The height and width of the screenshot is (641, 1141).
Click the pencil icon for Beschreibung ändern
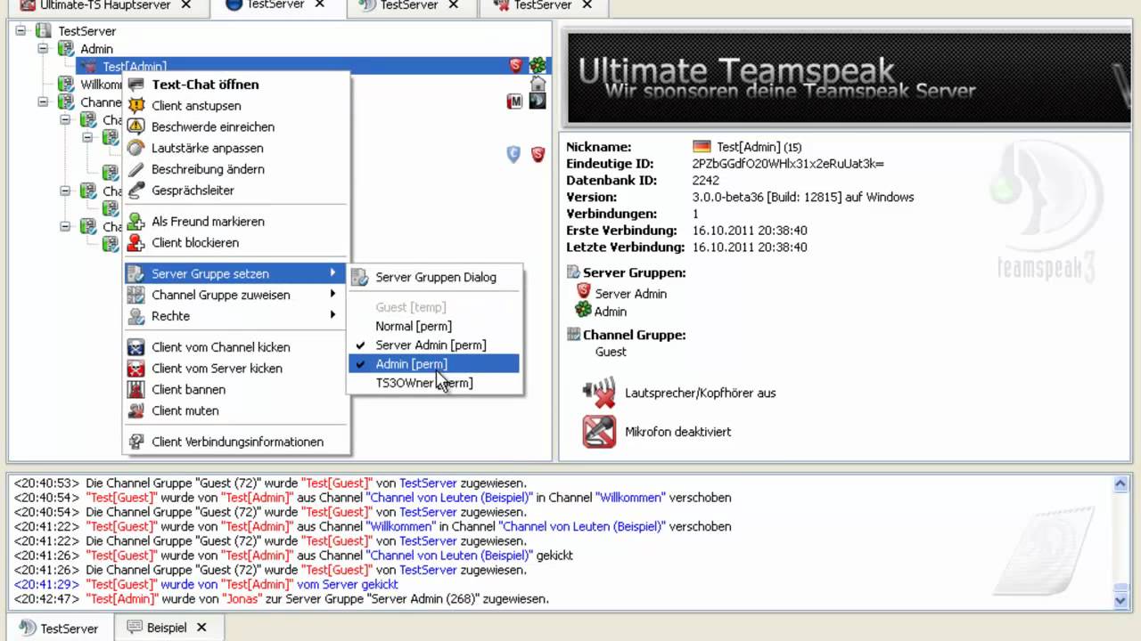pyautogui.click(x=136, y=169)
